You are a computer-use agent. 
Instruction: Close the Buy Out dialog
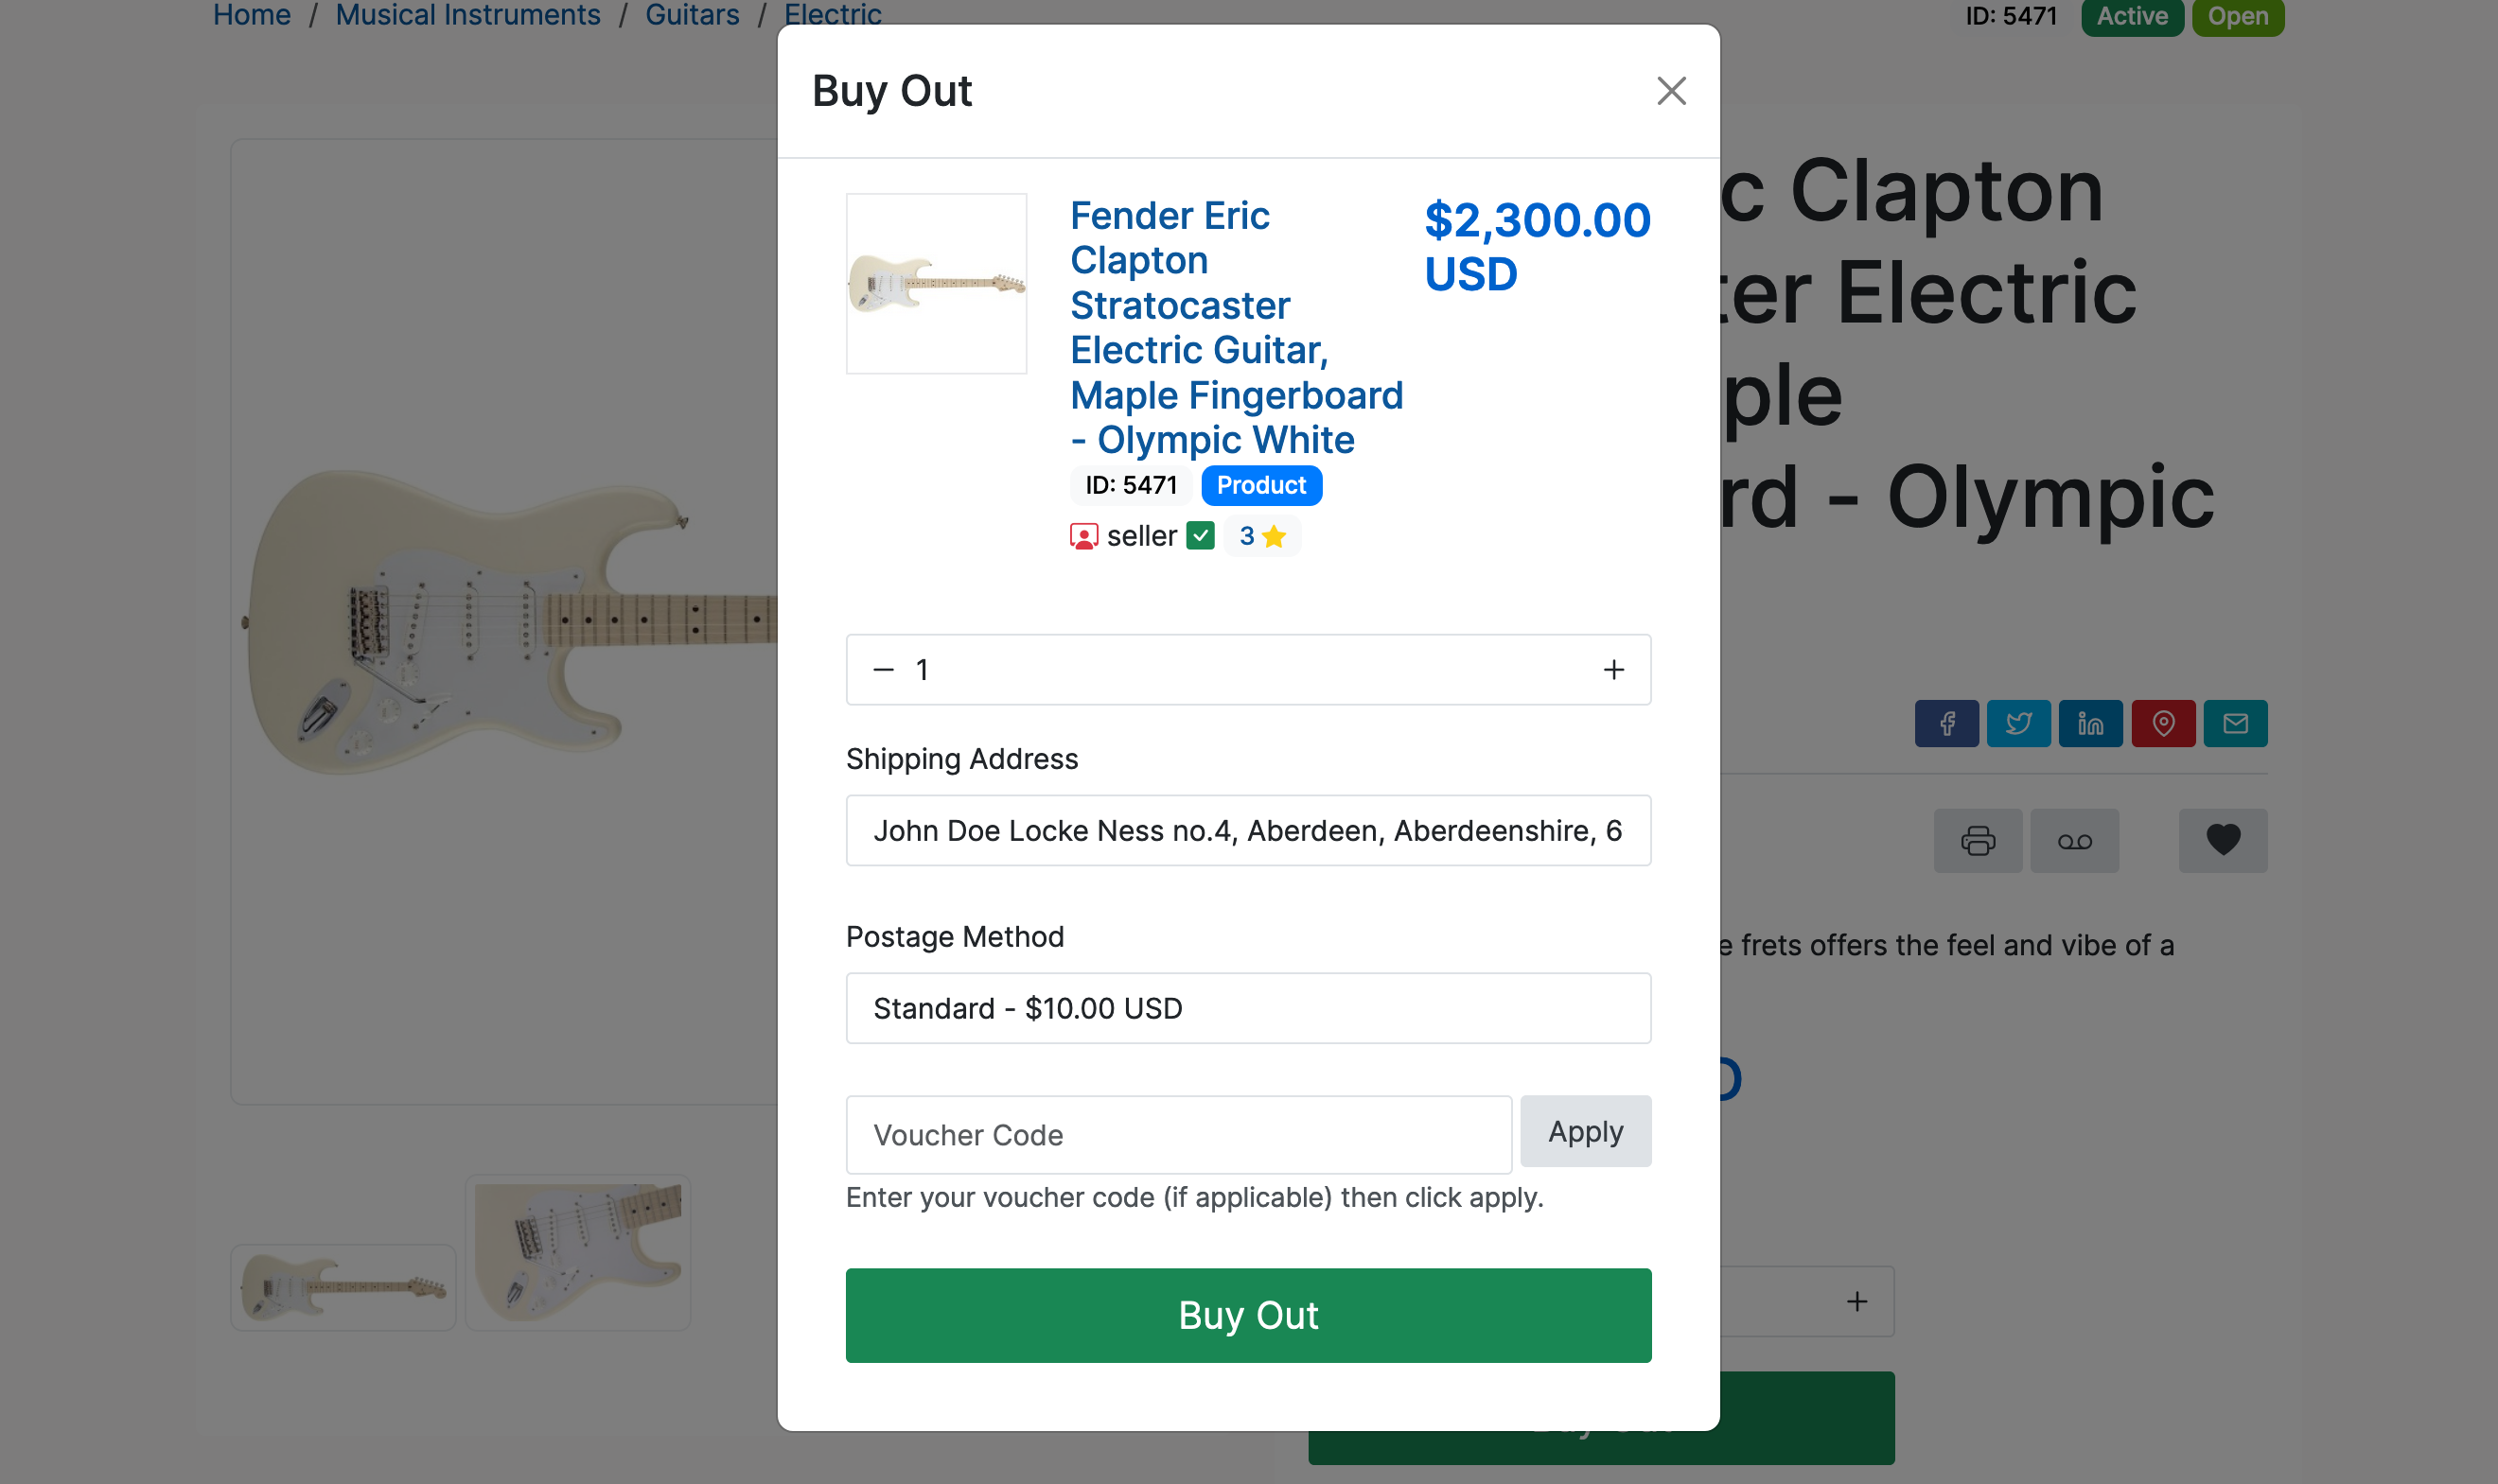1671,91
